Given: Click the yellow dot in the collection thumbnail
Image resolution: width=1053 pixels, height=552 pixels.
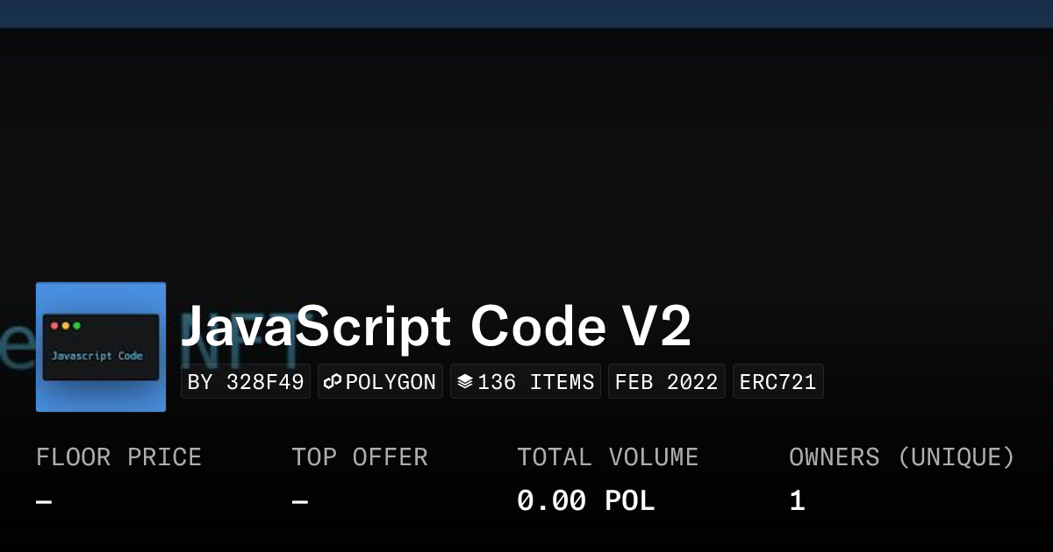Looking at the screenshot, I should tap(66, 326).
